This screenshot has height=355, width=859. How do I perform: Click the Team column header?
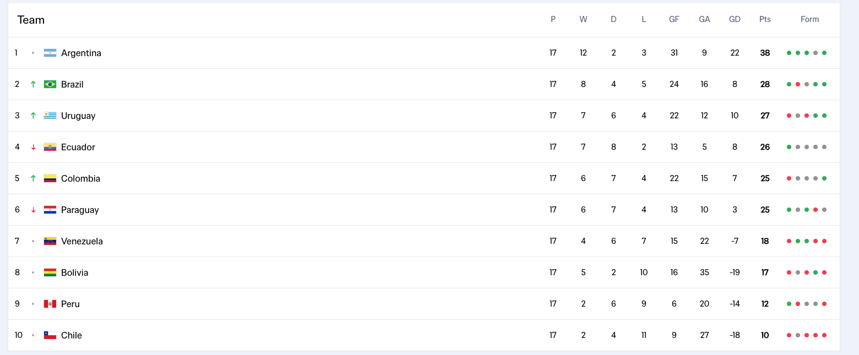point(31,20)
